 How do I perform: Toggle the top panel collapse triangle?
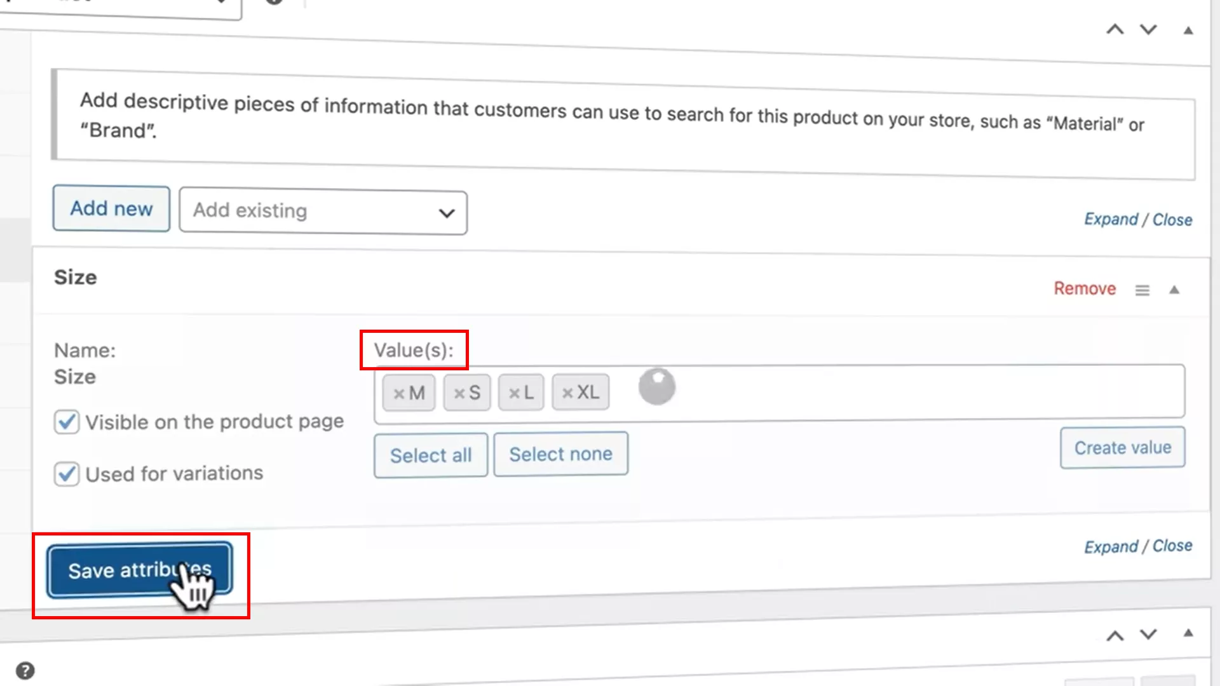tap(1188, 30)
